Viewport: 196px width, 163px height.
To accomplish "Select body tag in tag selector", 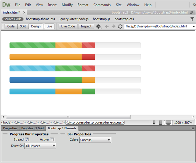I will (x=7, y=122).
